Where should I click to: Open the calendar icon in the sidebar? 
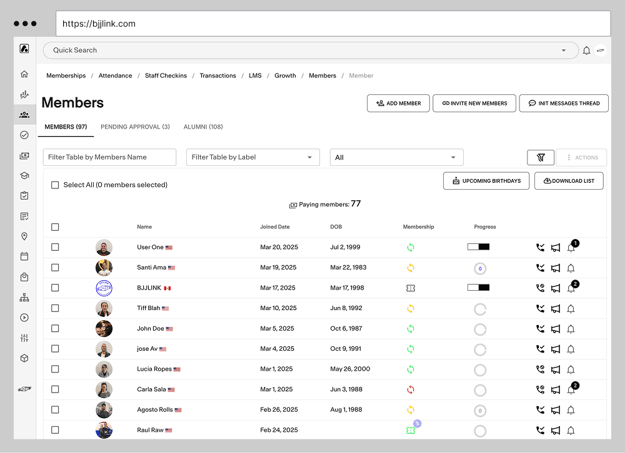click(24, 256)
